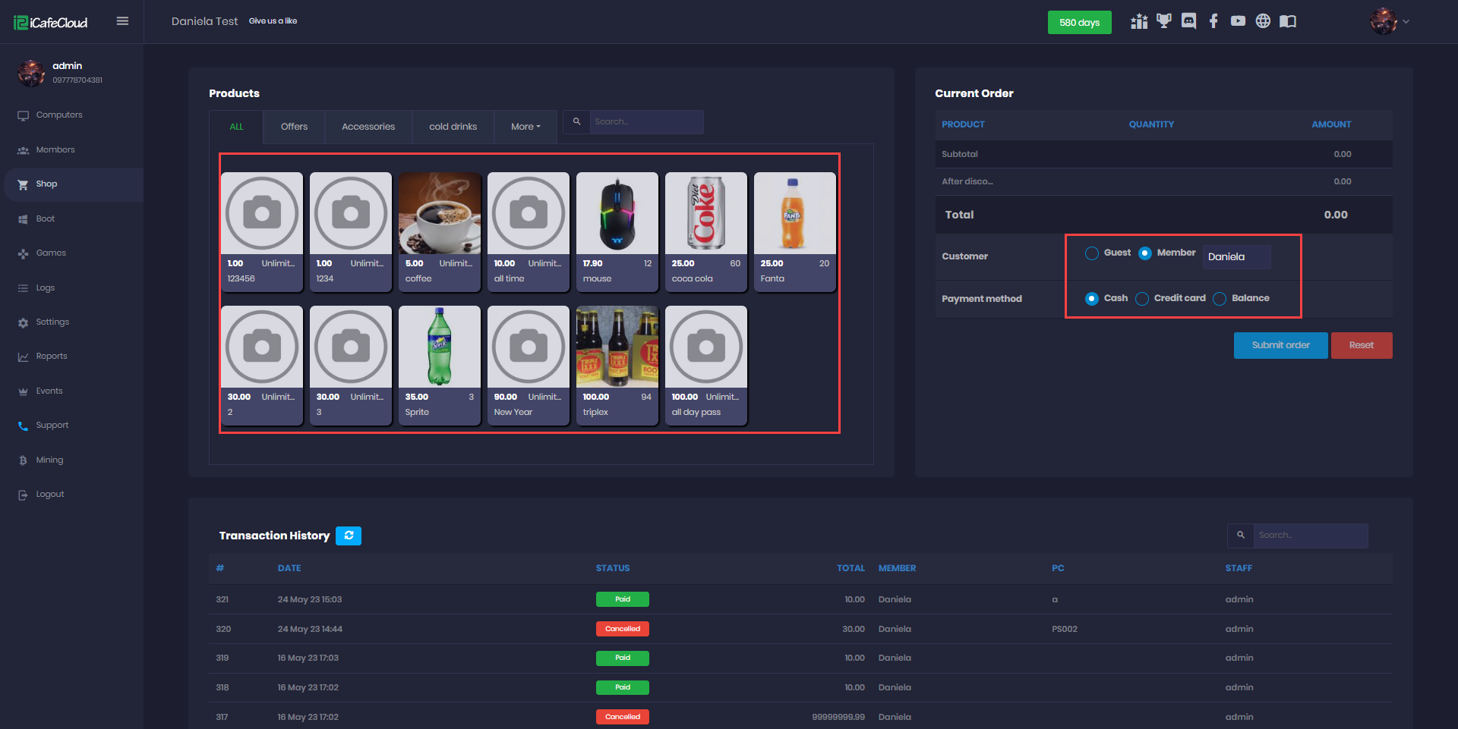
Task: Click the book documentation icon
Action: (1288, 21)
